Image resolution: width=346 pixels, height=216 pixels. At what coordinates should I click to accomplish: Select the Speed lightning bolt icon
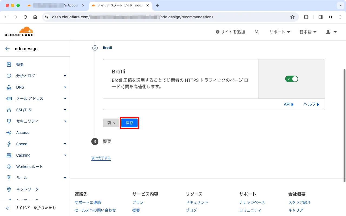click(9, 144)
